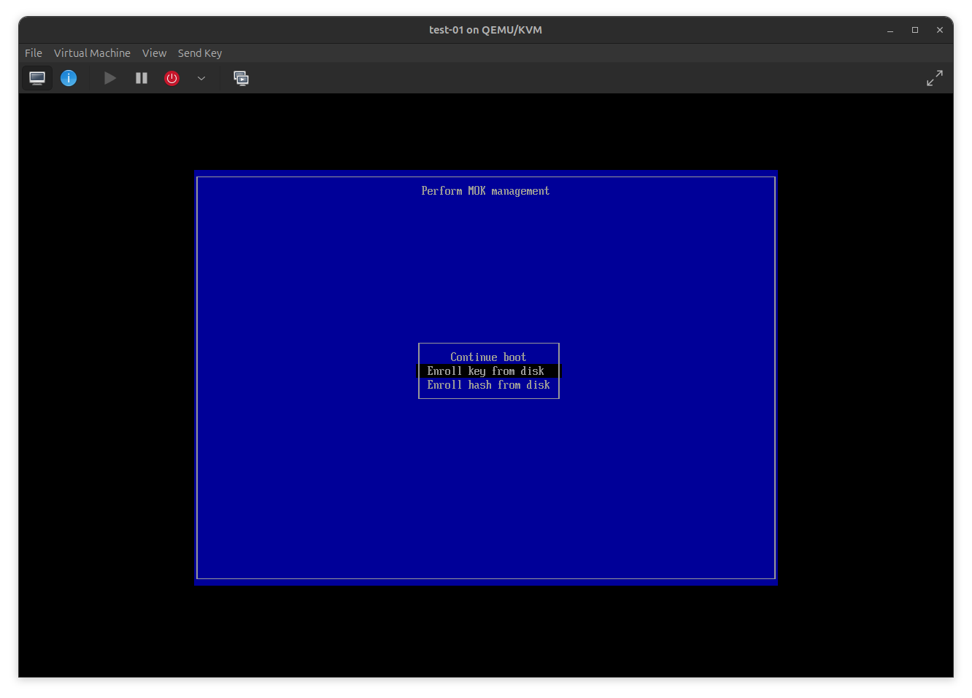This screenshot has width=972, height=698.
Task: Manage VM snapshots
Action: [242, 78]
